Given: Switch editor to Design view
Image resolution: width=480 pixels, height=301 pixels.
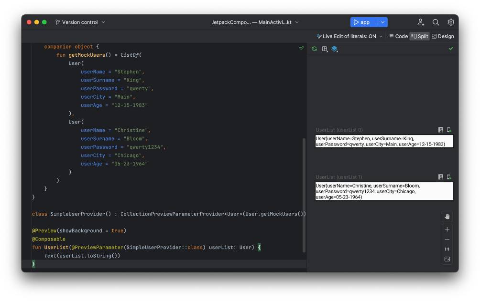Looking at the screenshot, I should click(443, 36).
